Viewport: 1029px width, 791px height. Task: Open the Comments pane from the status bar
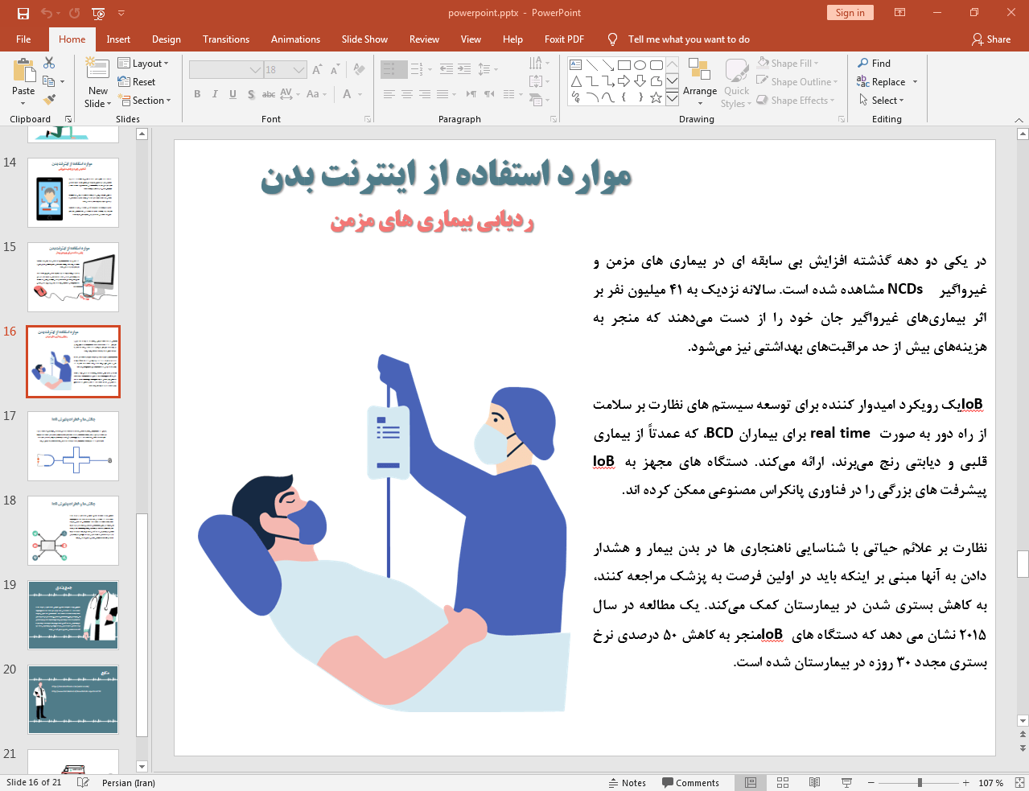click(x=690, y=782)
